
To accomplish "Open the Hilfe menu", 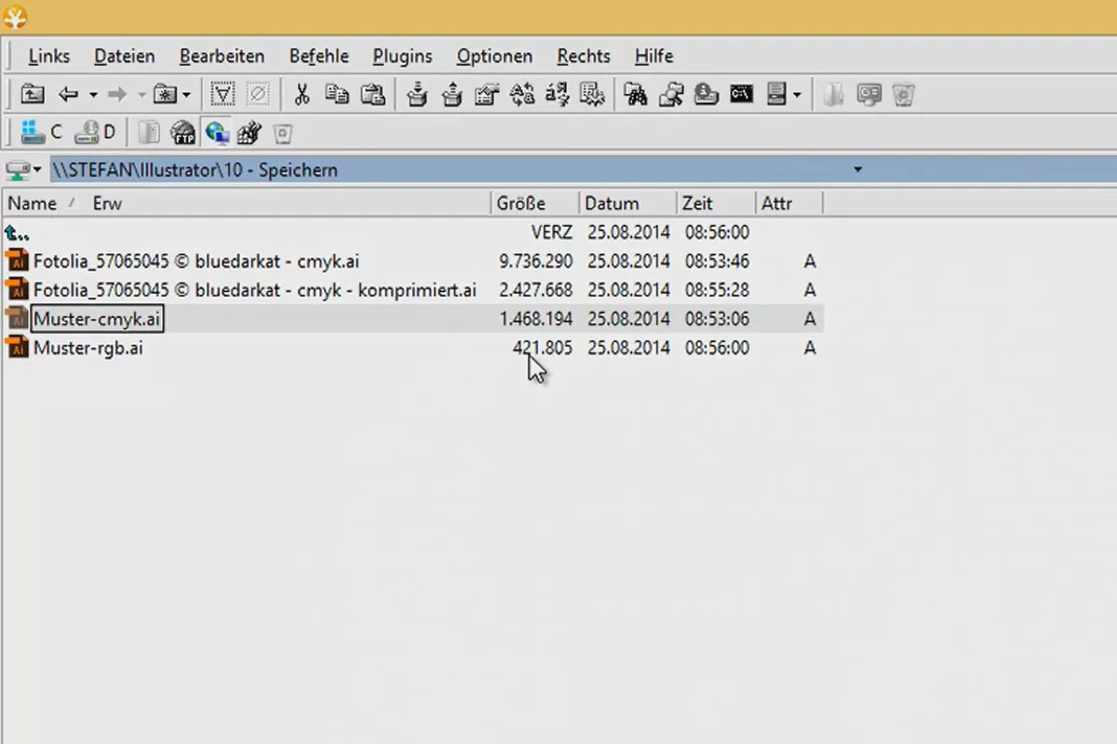I will pos(653,56).
